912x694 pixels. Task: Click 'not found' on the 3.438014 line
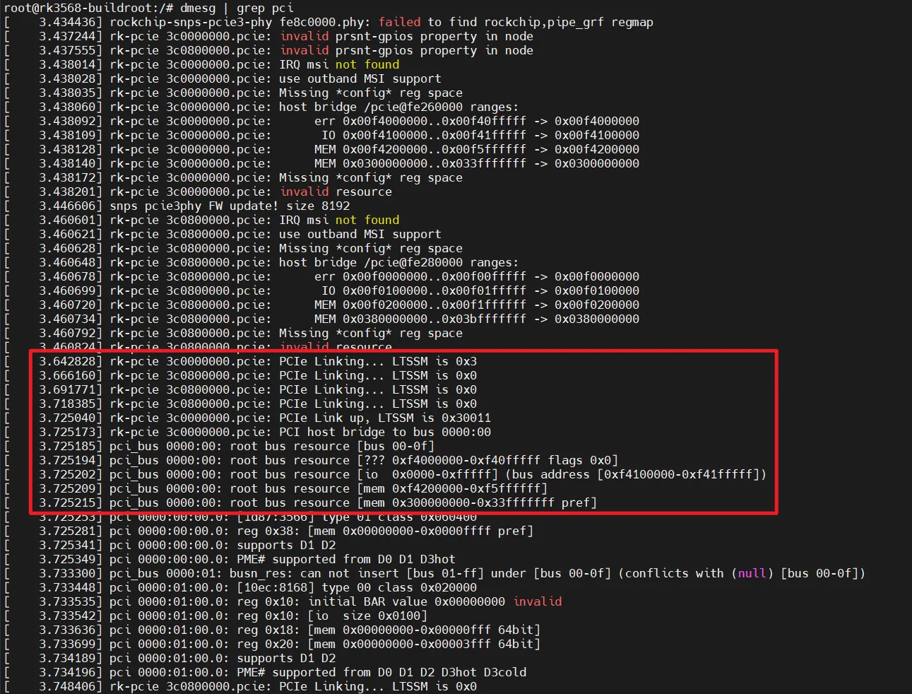(367, 64)
